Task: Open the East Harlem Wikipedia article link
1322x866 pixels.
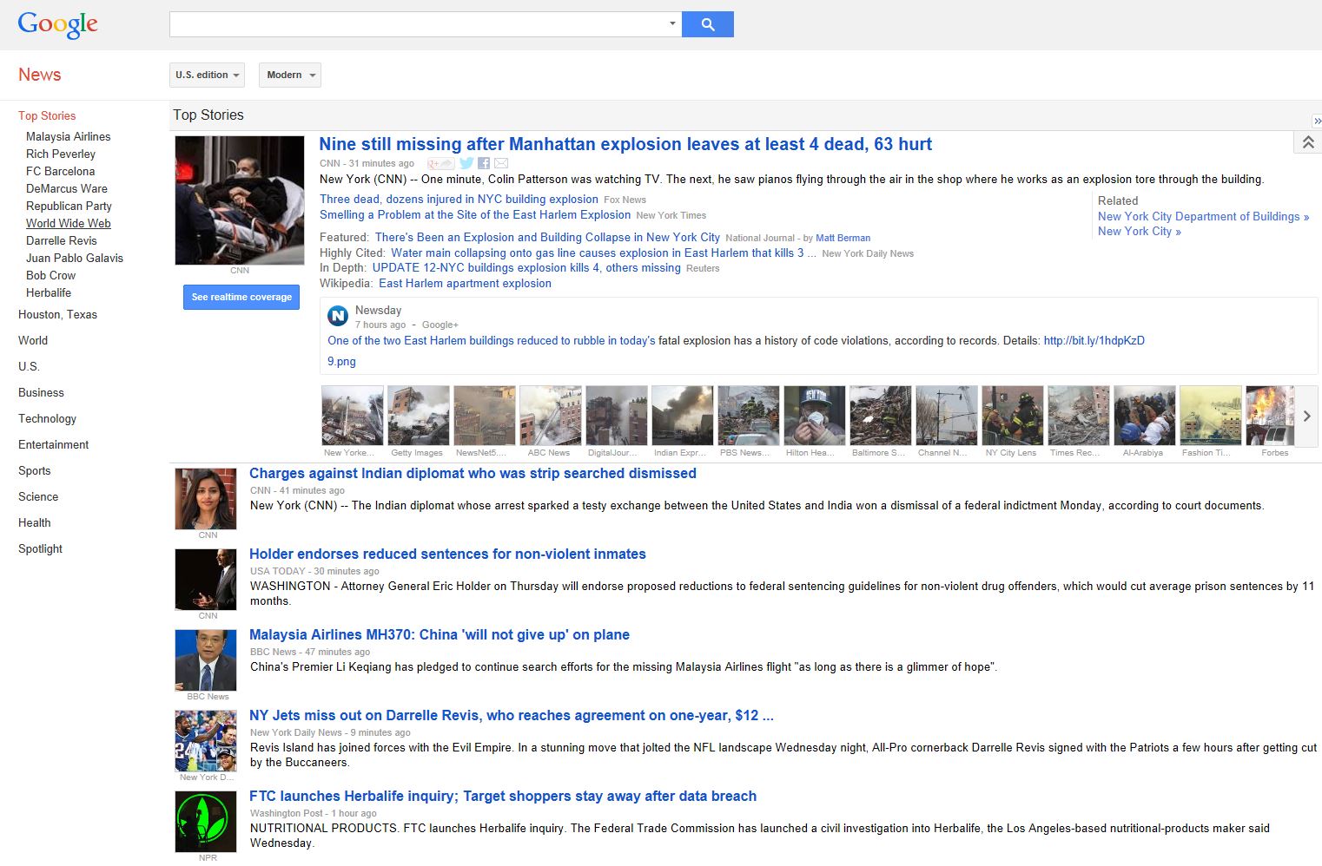Action: tap(465, 283)
